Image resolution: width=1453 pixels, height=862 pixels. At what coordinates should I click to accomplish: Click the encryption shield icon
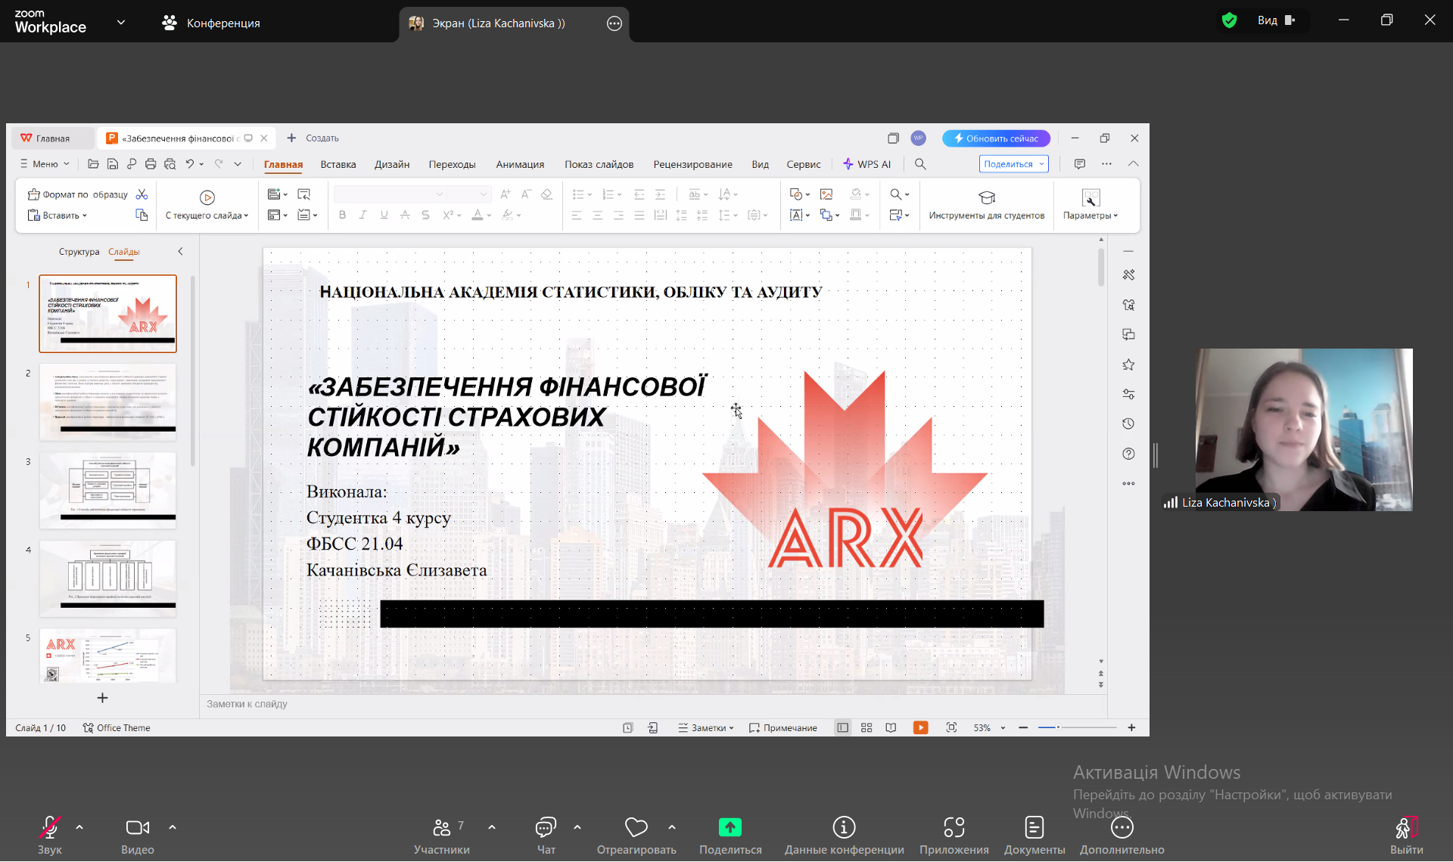1229,20
